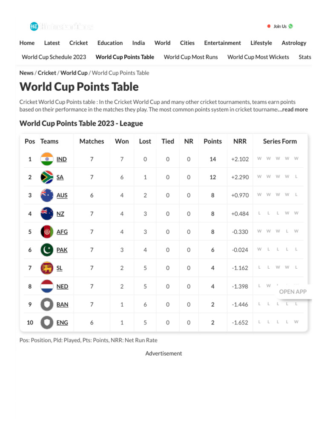The width and height of the screenshot is (327, 436).
Task: Click Australia's flag icon
Action: (x=47, y=195)
